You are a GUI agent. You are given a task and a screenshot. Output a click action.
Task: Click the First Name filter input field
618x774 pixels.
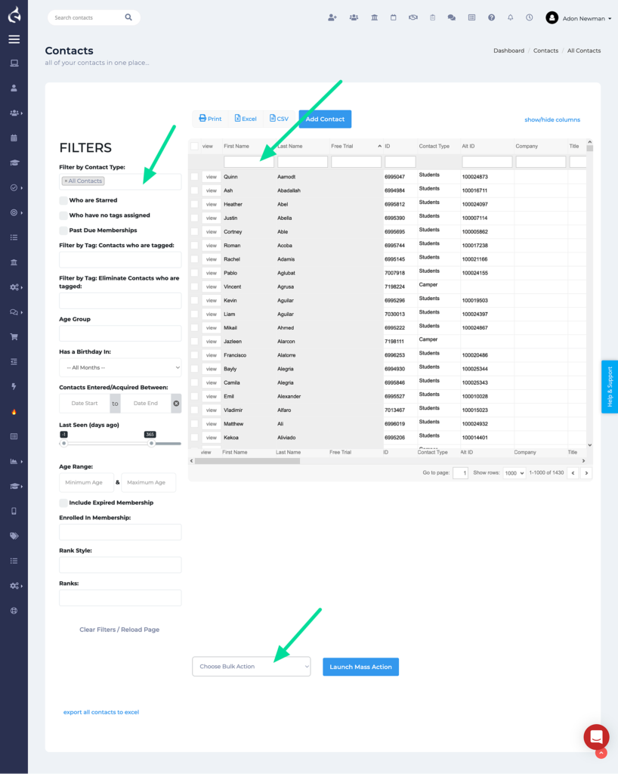249,161
